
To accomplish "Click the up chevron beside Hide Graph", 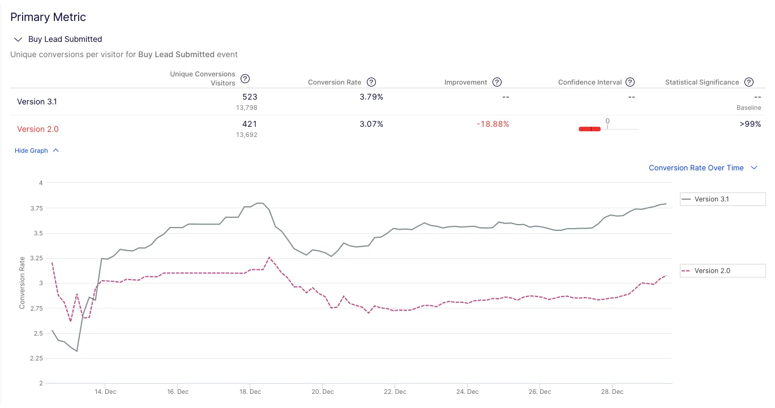I will point(55,151).
